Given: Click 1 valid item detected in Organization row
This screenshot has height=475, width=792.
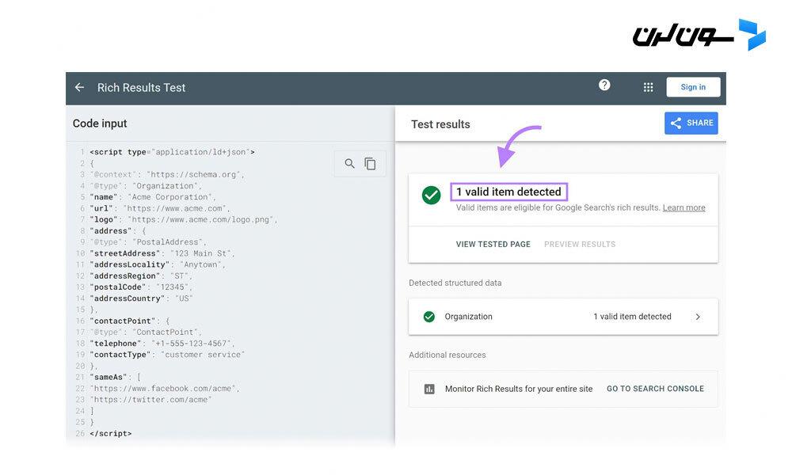Looking at the screenshot, I should pyautogui.click(x=632, y=317).
